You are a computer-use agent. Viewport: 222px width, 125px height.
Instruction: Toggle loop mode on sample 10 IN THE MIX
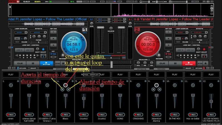pos(175,85)
